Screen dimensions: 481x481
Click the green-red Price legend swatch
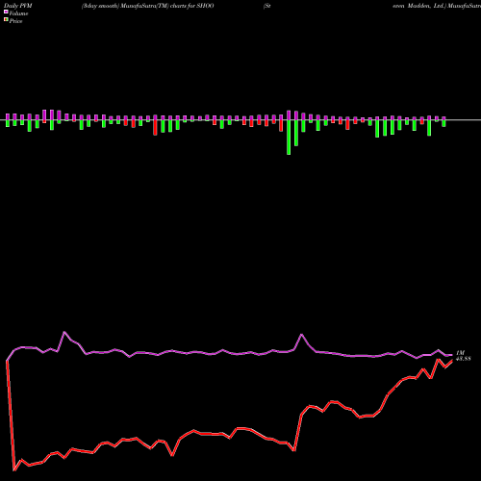[6, 20]
